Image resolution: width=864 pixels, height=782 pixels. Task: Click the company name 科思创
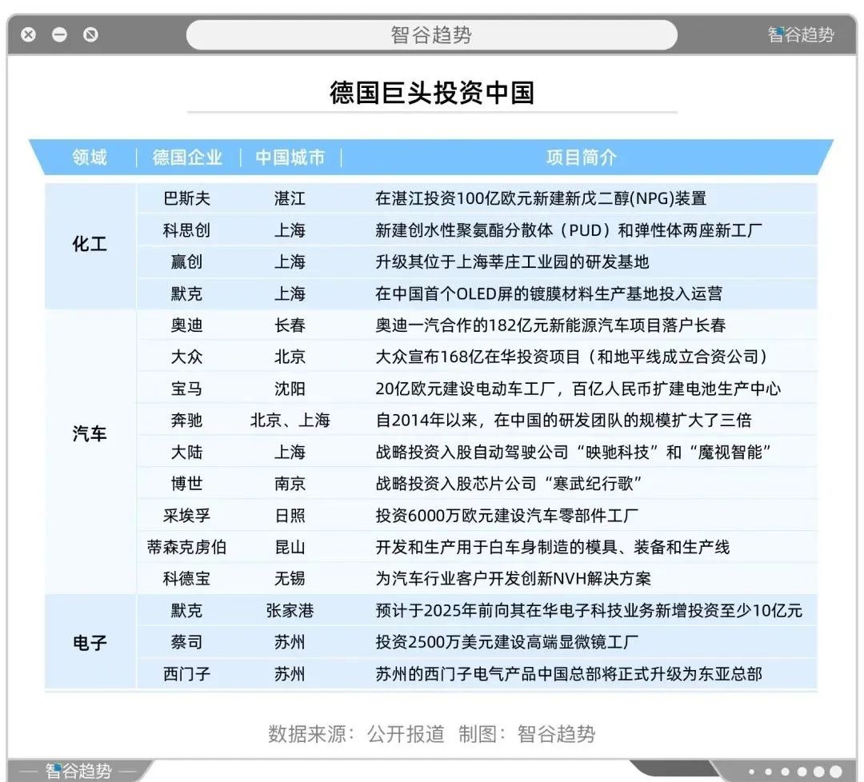coord(186,230)
